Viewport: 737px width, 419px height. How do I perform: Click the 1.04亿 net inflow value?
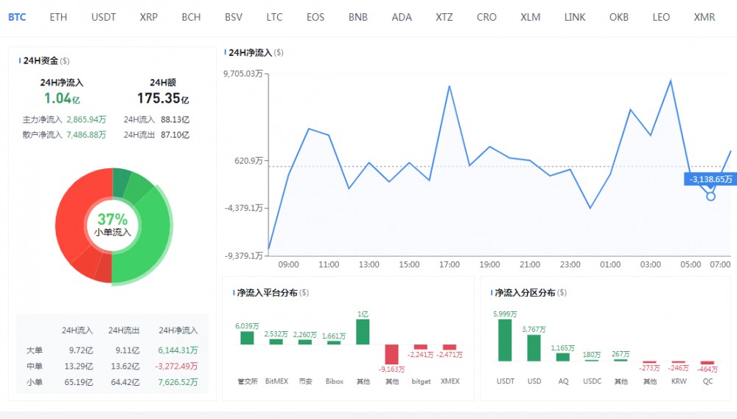62,98
